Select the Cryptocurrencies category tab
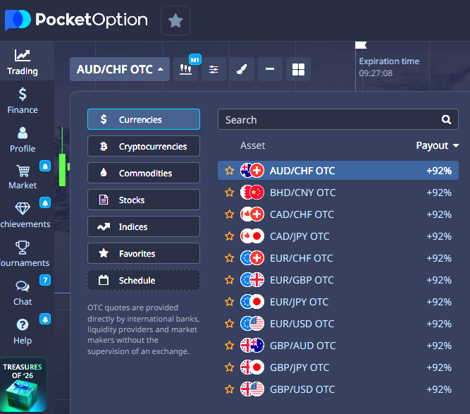The image size is (470, 414). [144, 146]
